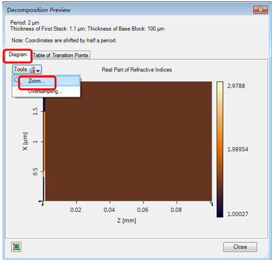Screen dimensions: 272x260
Task: Click the refractive index color scale bar
Action: 220,149
